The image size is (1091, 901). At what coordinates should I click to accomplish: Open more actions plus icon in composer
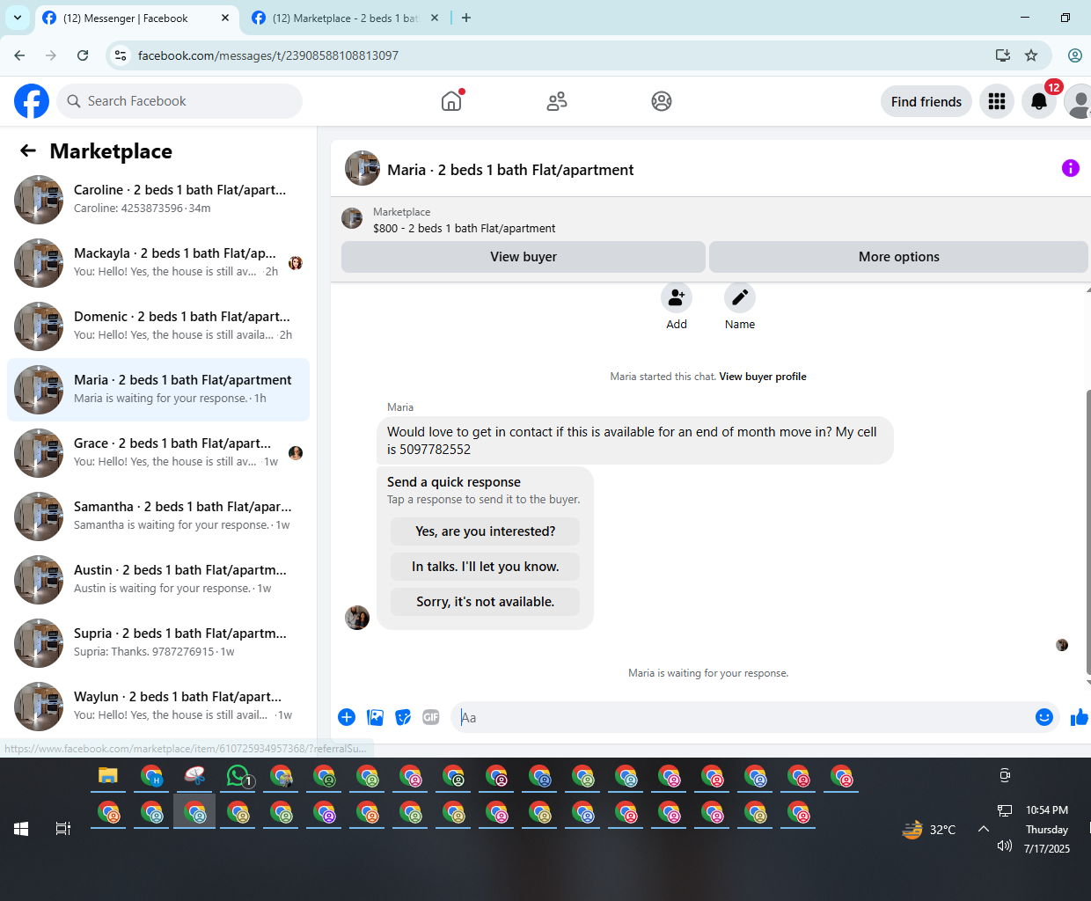[347, 717]
